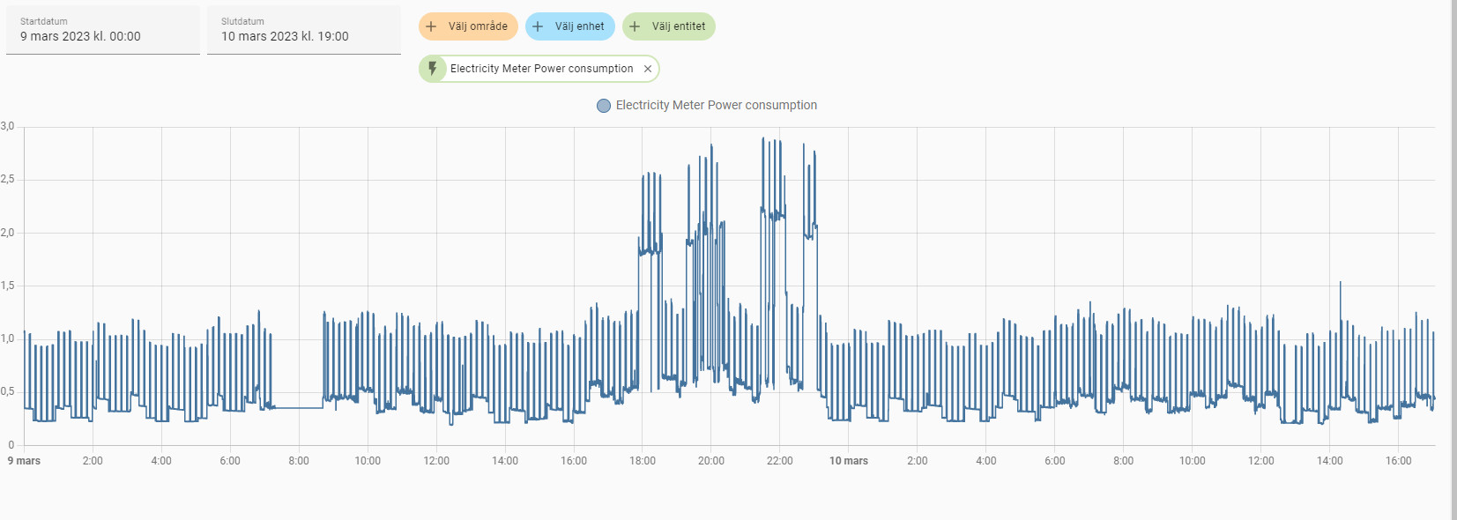Click the Electricity Meter Power consumption chip label
The width and height of the screenshot is (1457, 520).
(541, 69)
